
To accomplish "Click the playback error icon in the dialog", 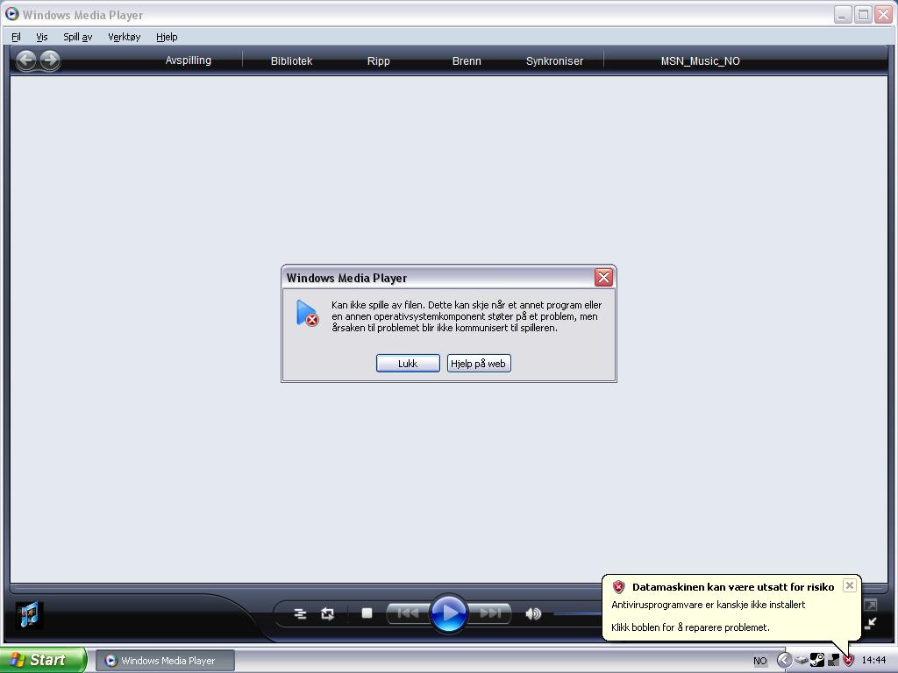I will pyautogui.click(x=307, y=313).
